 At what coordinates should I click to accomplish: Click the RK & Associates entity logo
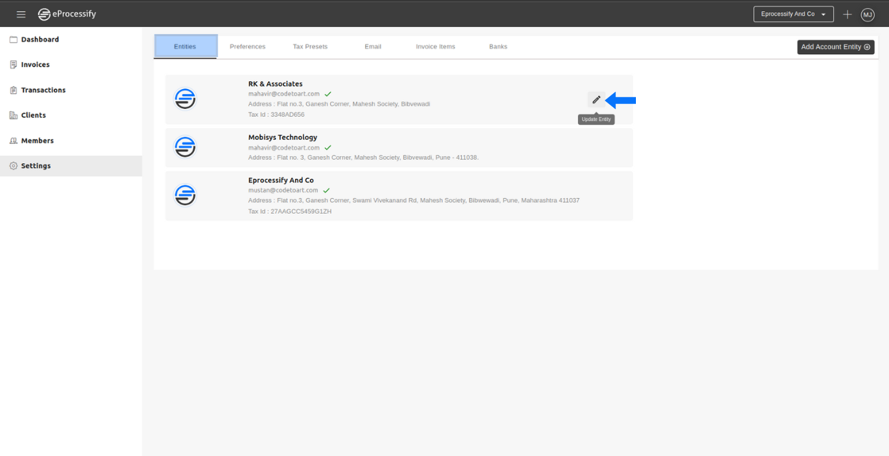(x=185, y=99)
